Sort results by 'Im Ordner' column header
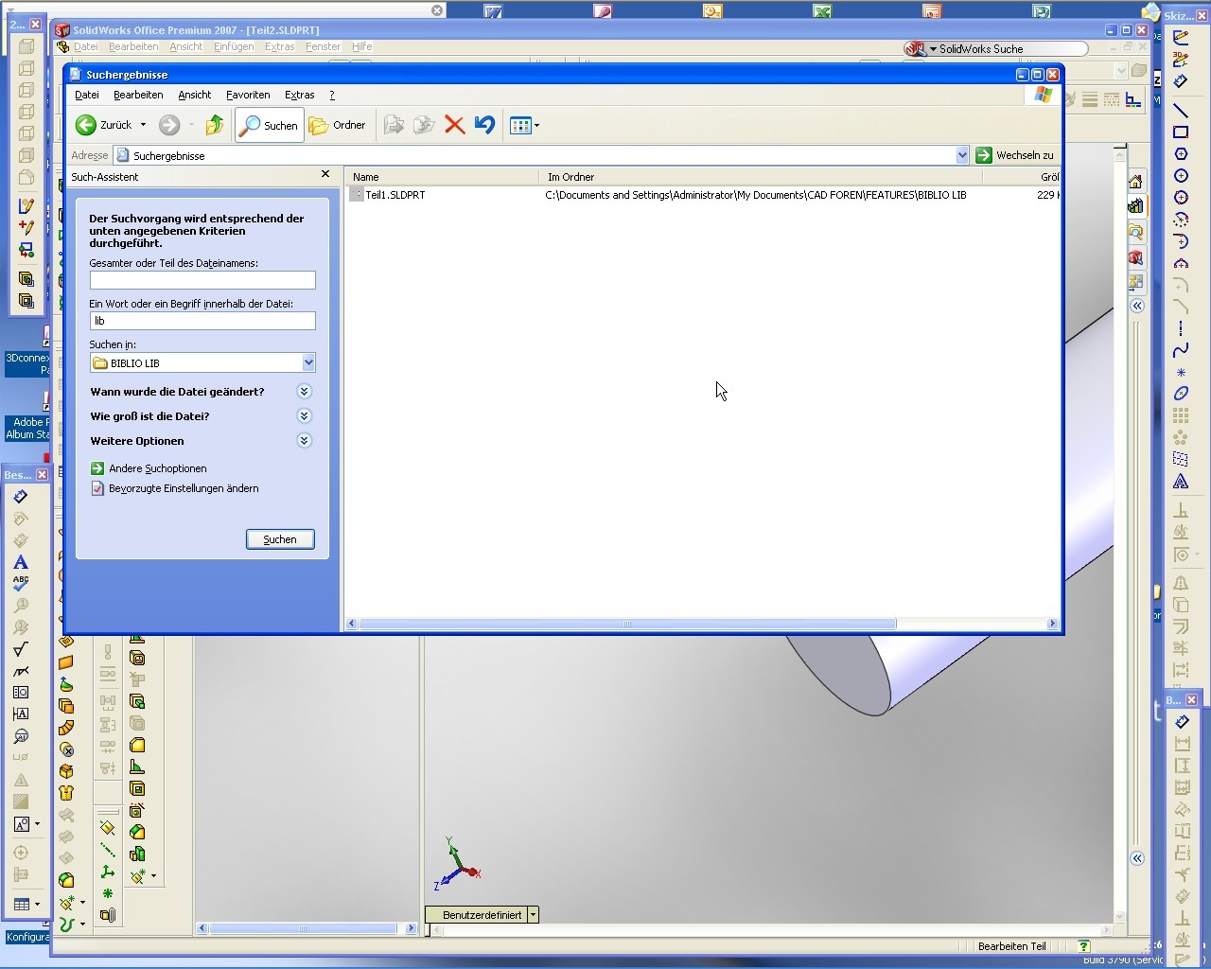Screen dimensions: 1211x969 (x=761, y=177)
